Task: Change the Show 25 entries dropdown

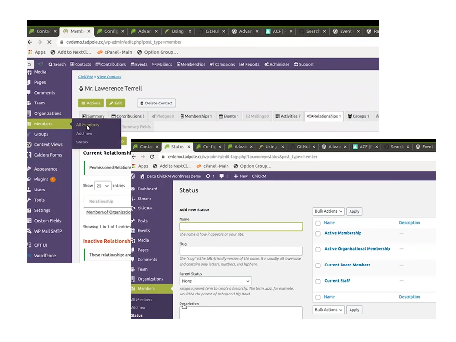Action: click(x=103, y=186)
